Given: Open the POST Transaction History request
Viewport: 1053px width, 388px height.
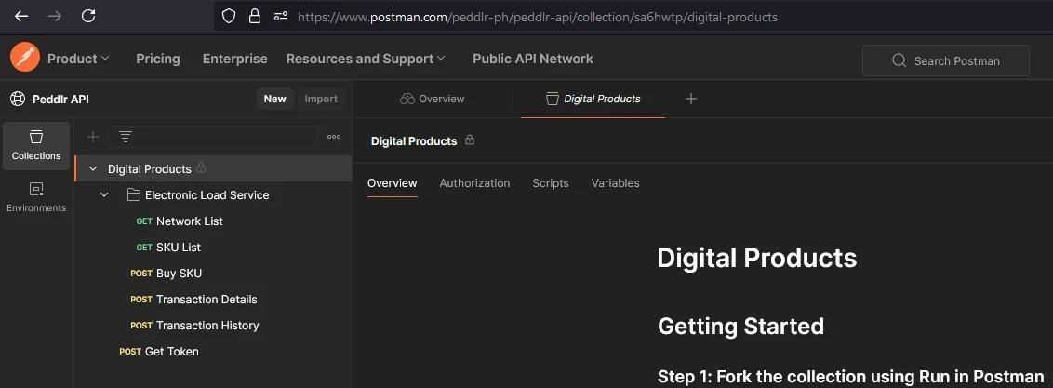Looking at the screenshot, I should 194,326.
